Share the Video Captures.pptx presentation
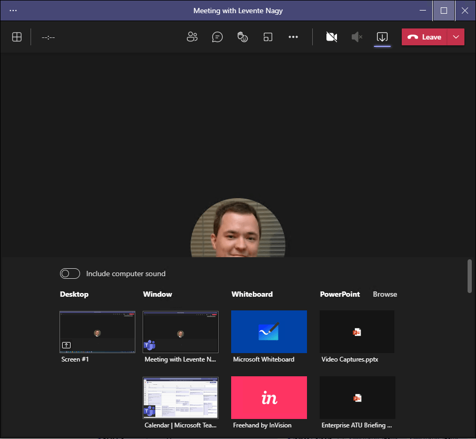The height and width of the screenshot is (439, 476). pyautogui.click(x=357, y=331)
